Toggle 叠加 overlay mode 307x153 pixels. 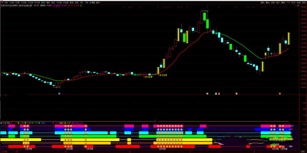point(267,3)
